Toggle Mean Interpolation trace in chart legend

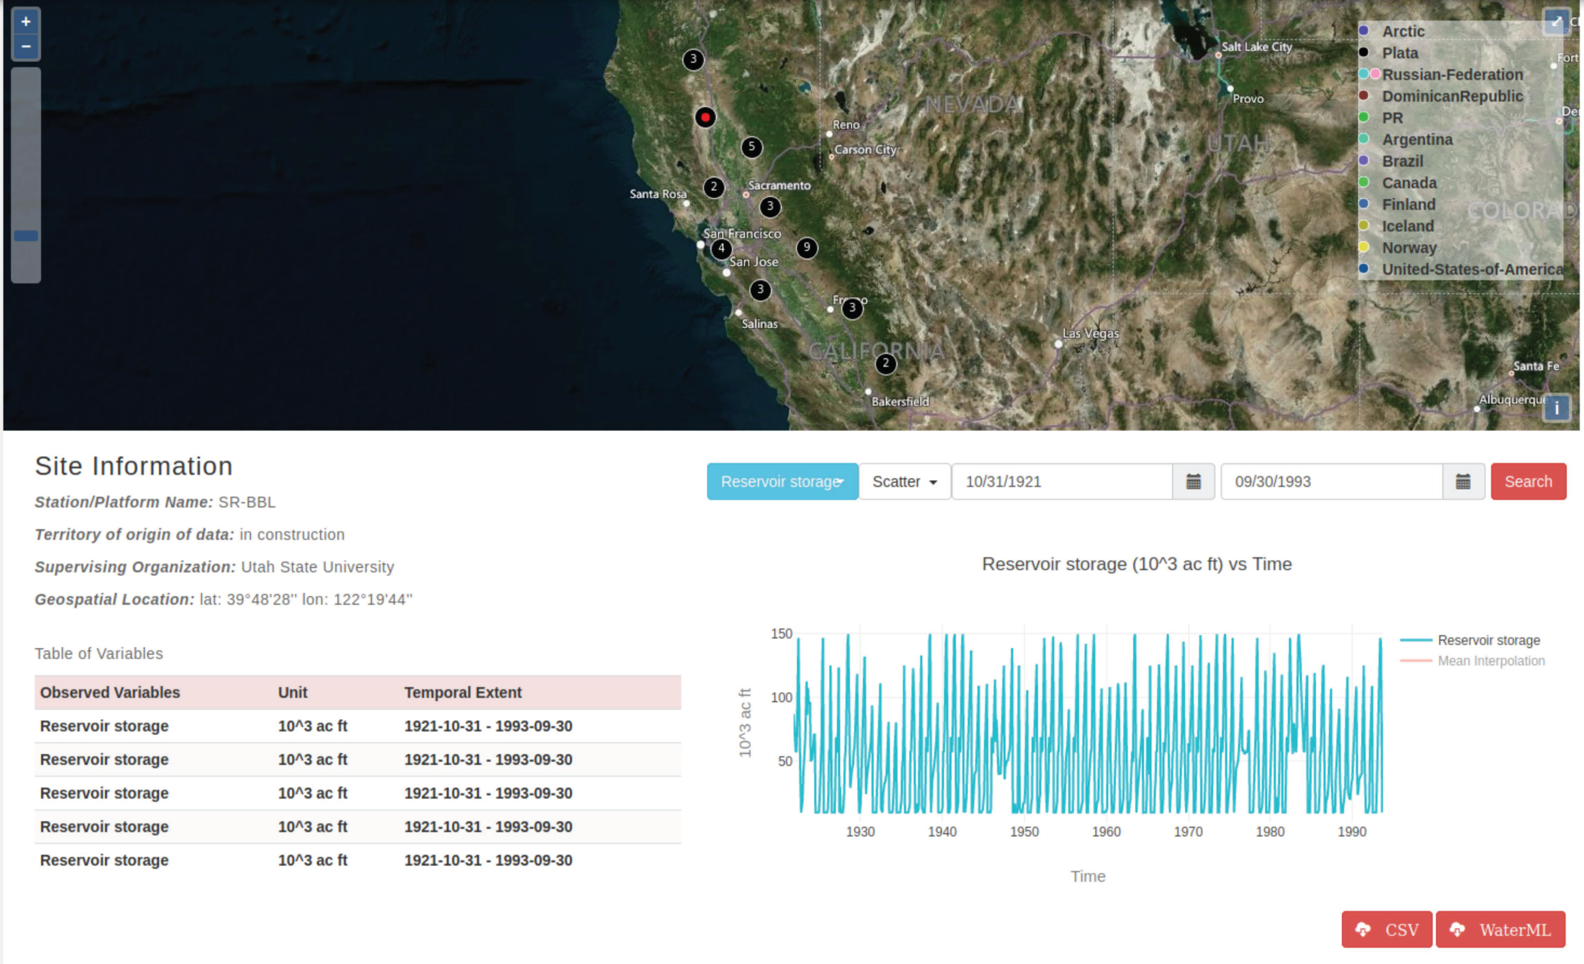[x=1490, y=661]
